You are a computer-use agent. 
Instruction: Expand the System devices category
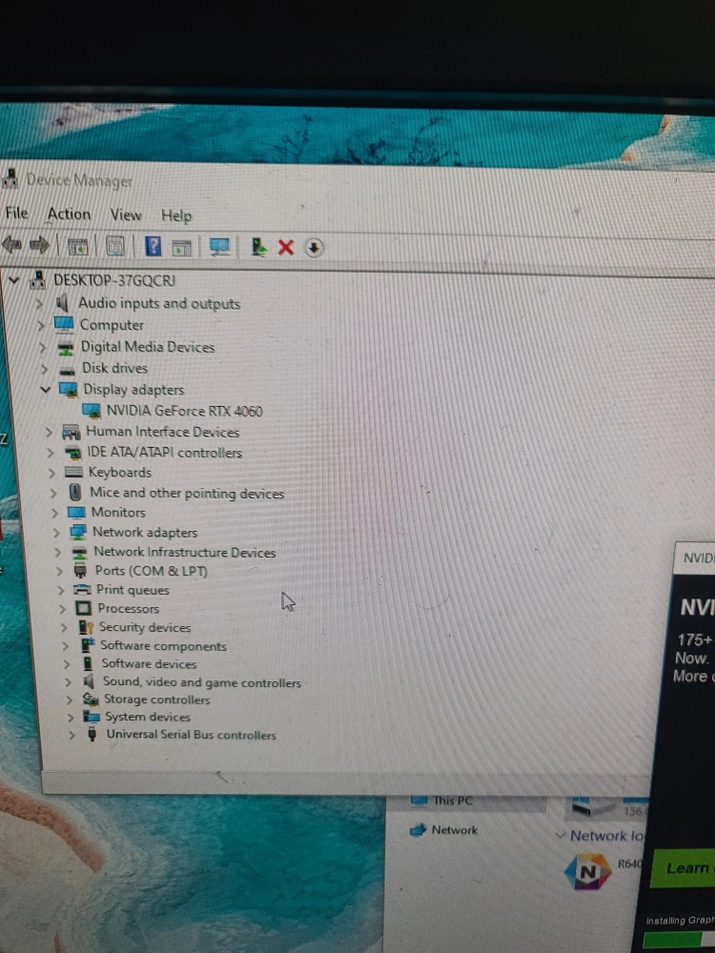tap(70, 718)
